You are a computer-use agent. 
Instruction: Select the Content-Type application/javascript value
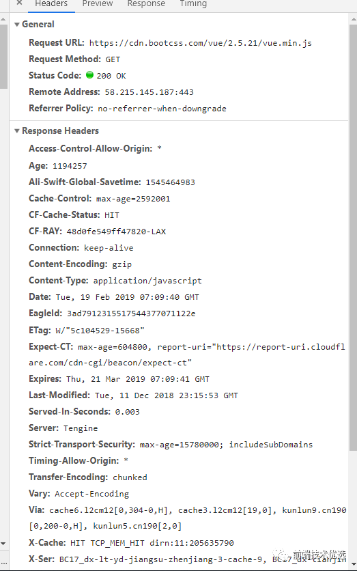(x=147, y=281)
